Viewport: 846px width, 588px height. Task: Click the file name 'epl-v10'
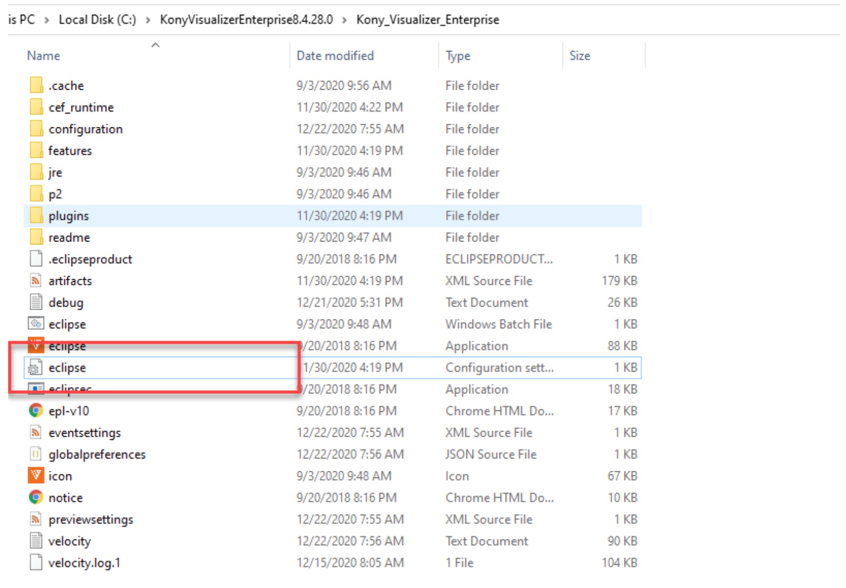click(69, 411)
